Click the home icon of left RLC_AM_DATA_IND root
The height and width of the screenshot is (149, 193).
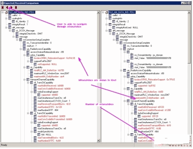[6, 13]
